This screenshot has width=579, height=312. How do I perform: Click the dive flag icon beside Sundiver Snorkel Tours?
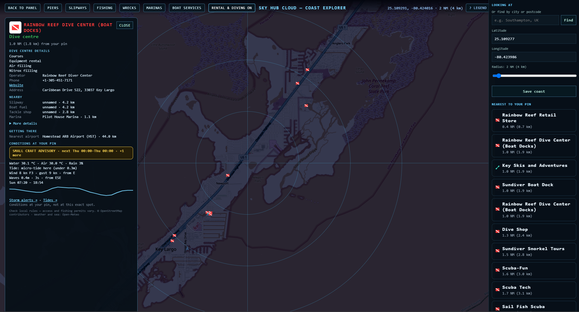tap(498, 251)
